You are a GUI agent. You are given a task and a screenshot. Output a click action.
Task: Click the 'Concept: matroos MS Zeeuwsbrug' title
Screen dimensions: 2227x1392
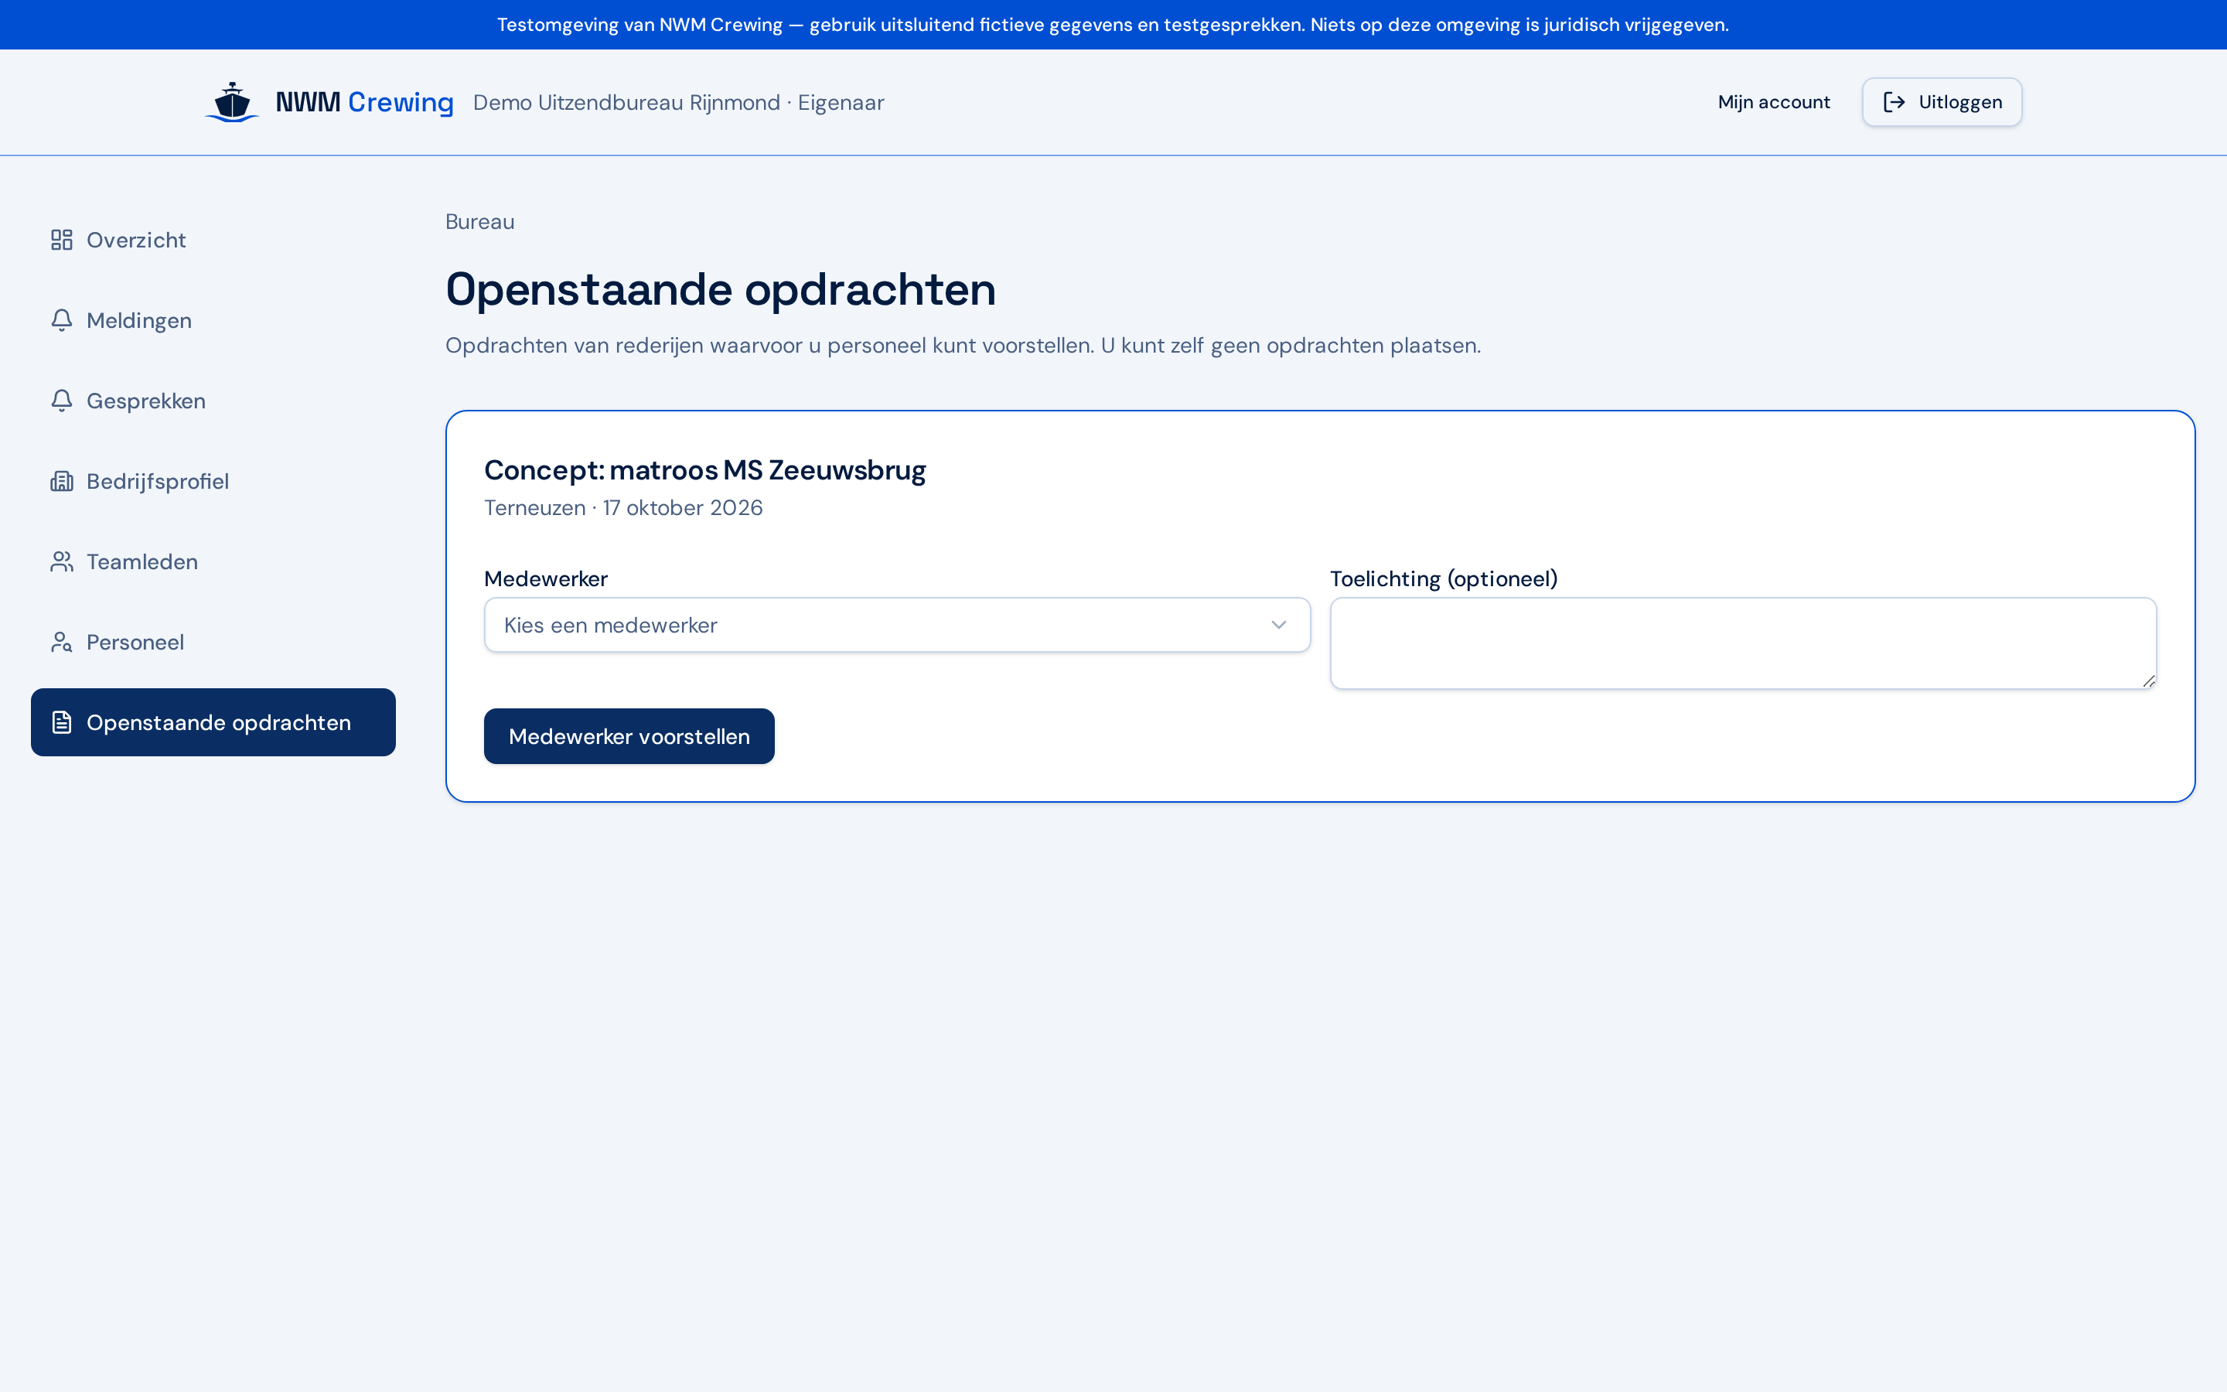point(705,470)
